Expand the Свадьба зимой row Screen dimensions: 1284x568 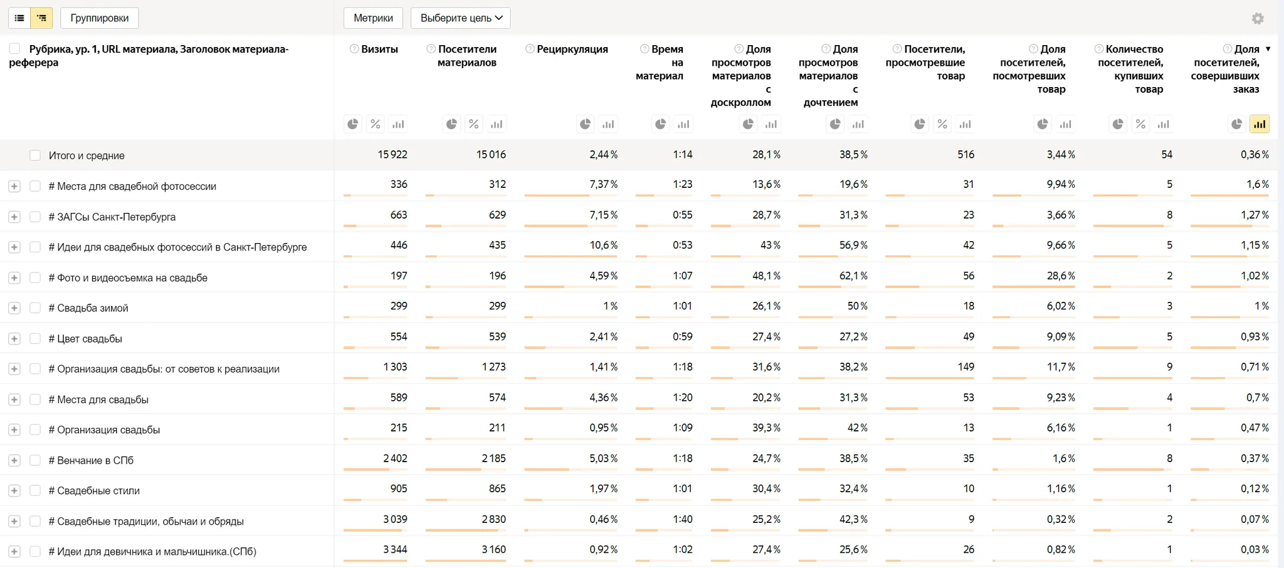[x=14, y=308]
